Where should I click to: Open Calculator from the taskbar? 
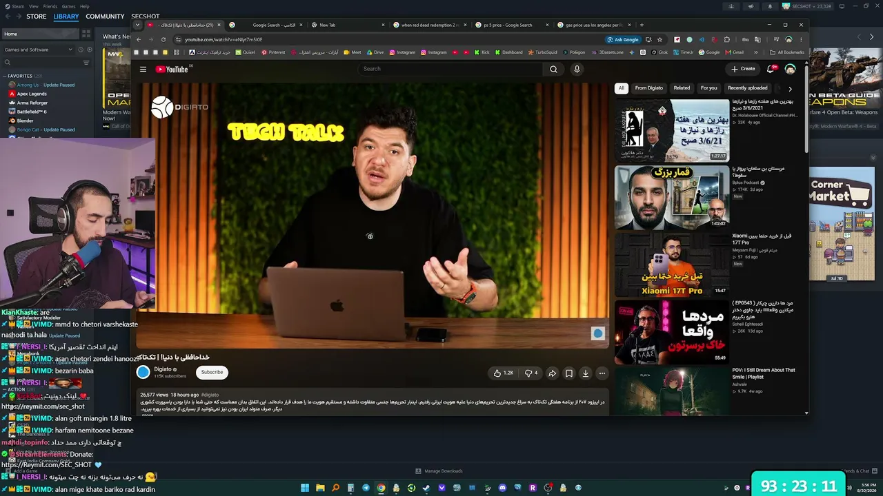[x=350, y=488]
